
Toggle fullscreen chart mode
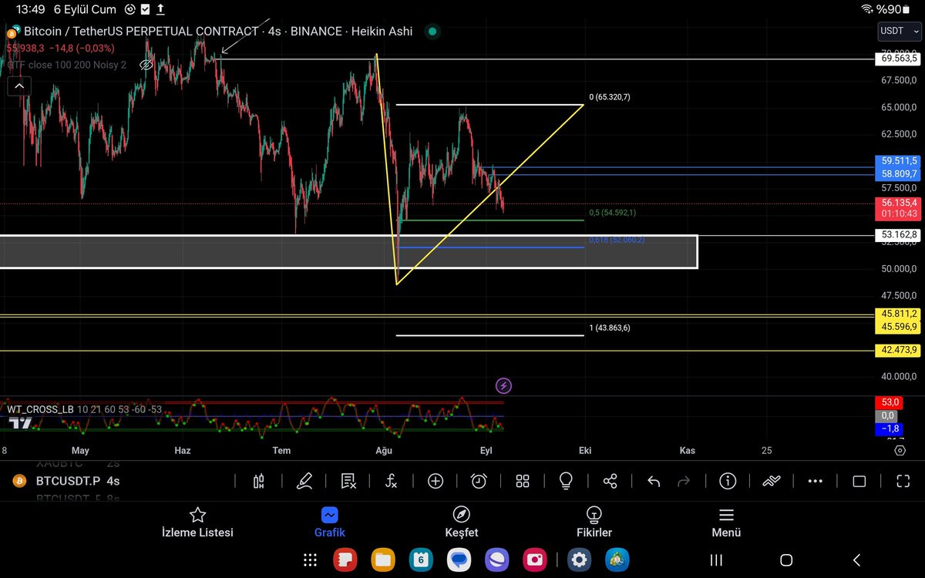point(903,481)
